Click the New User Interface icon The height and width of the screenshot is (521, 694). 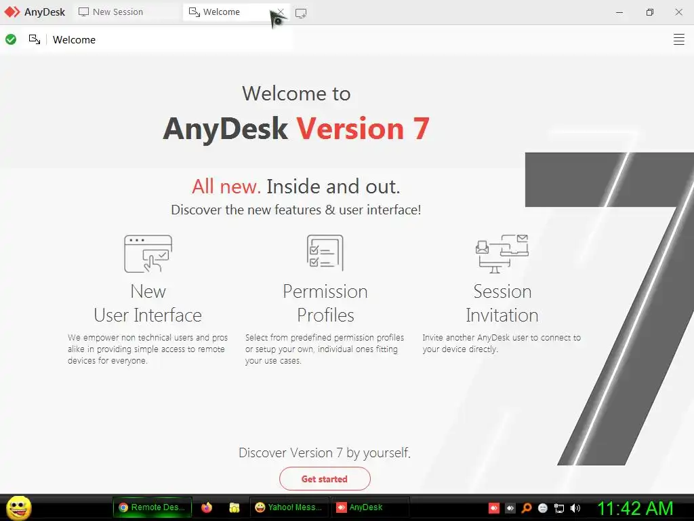point(148,254)
